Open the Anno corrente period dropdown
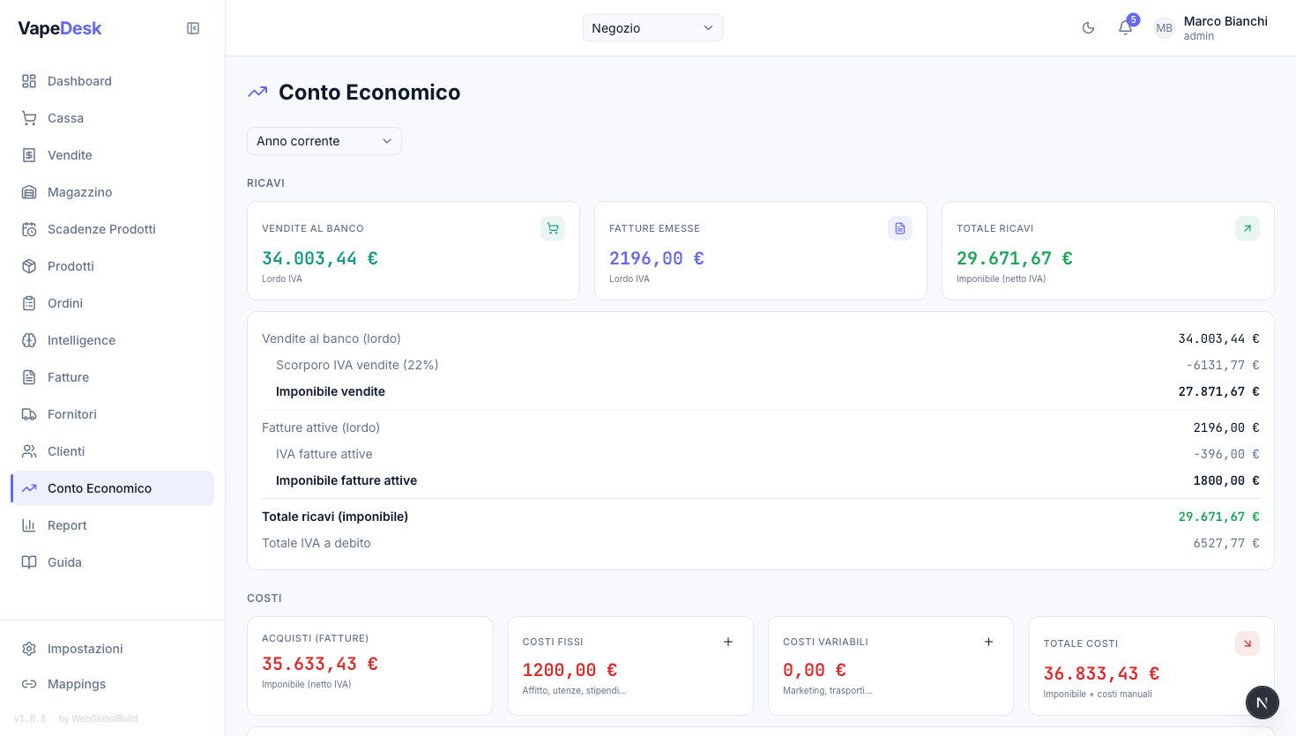The height and width of the screenshot is (736, 1296). point(324,141)
